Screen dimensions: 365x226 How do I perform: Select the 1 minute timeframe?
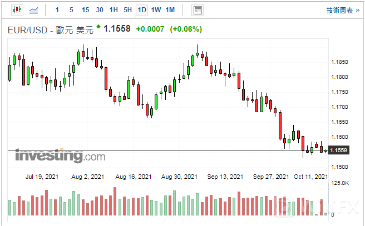(x=57, y=10)
